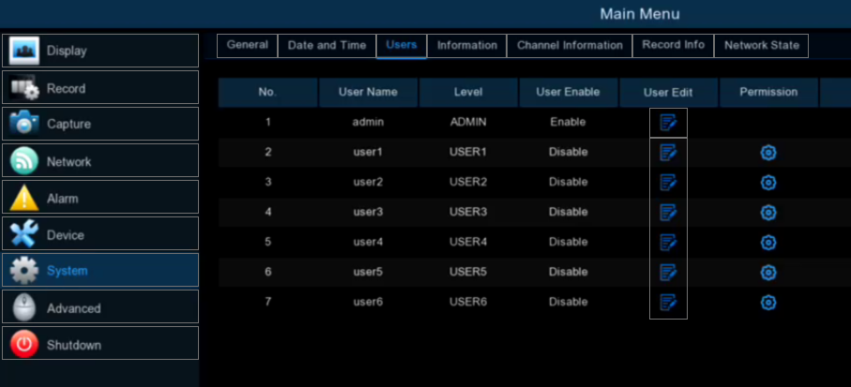Edit the user6 account
851x387 pixels.
[668, 302]
